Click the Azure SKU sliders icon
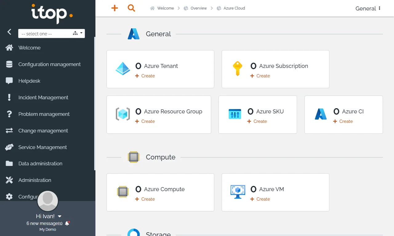394x236 pixels. pyautogui.click(x=235, y=114)
